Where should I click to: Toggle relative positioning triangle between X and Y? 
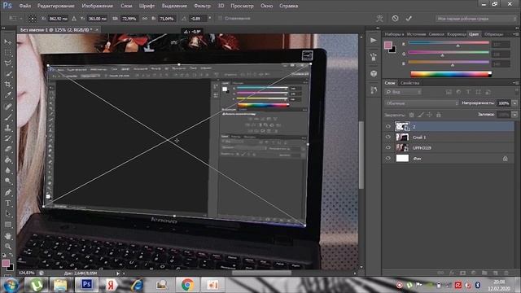(x=74, y=19)
